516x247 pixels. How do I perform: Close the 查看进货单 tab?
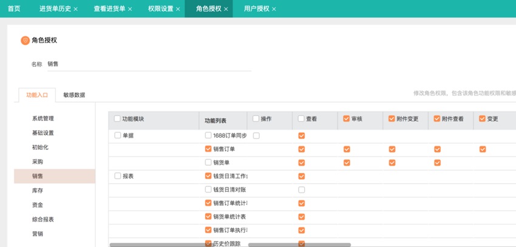(x=130, y=9)
